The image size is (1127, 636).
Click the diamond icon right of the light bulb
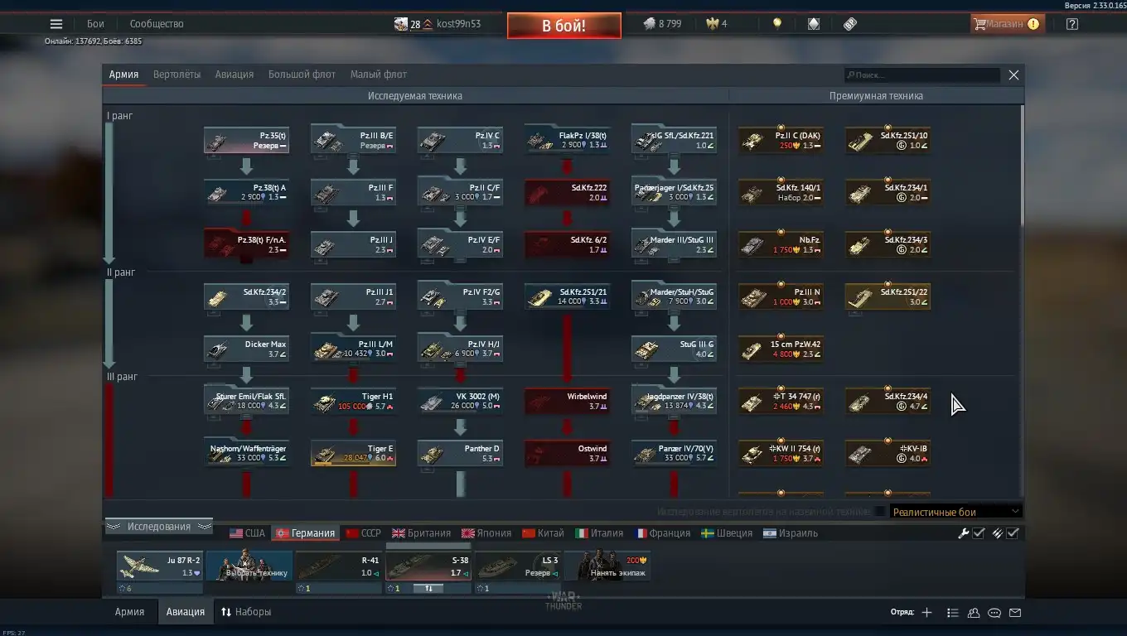814,24
